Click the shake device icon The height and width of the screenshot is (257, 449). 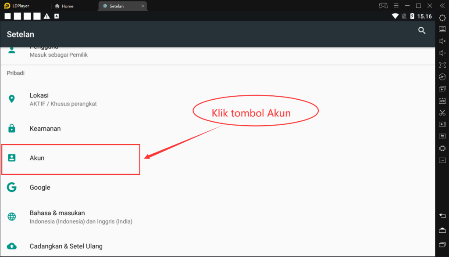point(442,148)
